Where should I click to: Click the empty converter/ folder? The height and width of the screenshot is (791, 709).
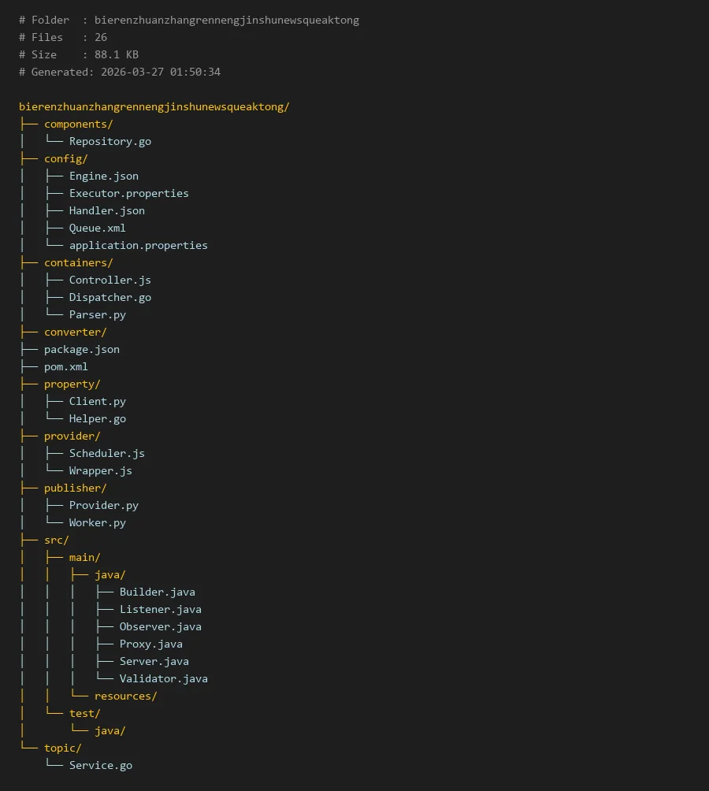tap(75, 332)
